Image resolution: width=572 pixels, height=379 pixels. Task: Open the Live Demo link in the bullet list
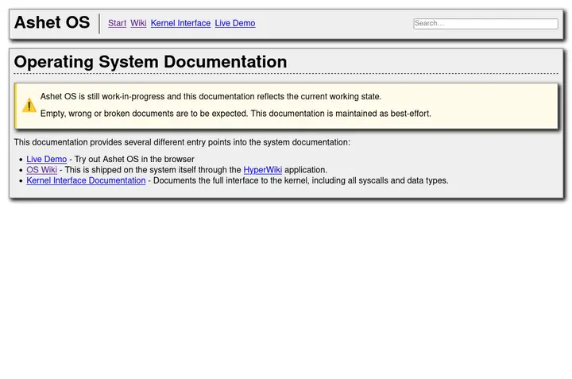(46, 160)
